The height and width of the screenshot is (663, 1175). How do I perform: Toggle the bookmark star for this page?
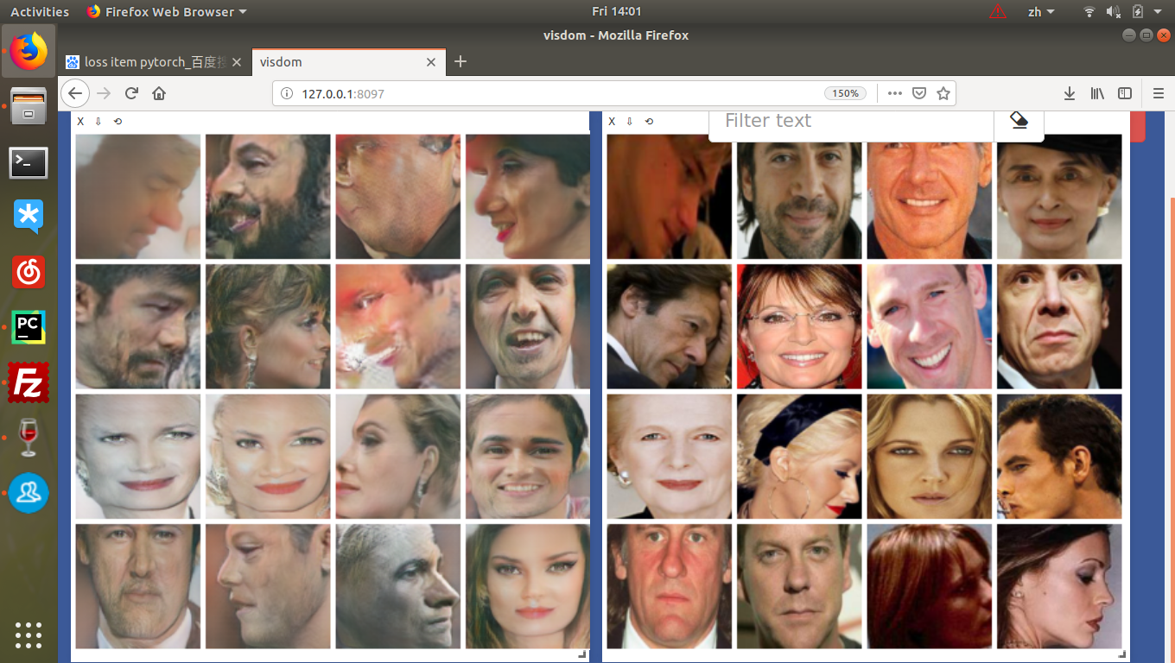(x=943, y=93)
